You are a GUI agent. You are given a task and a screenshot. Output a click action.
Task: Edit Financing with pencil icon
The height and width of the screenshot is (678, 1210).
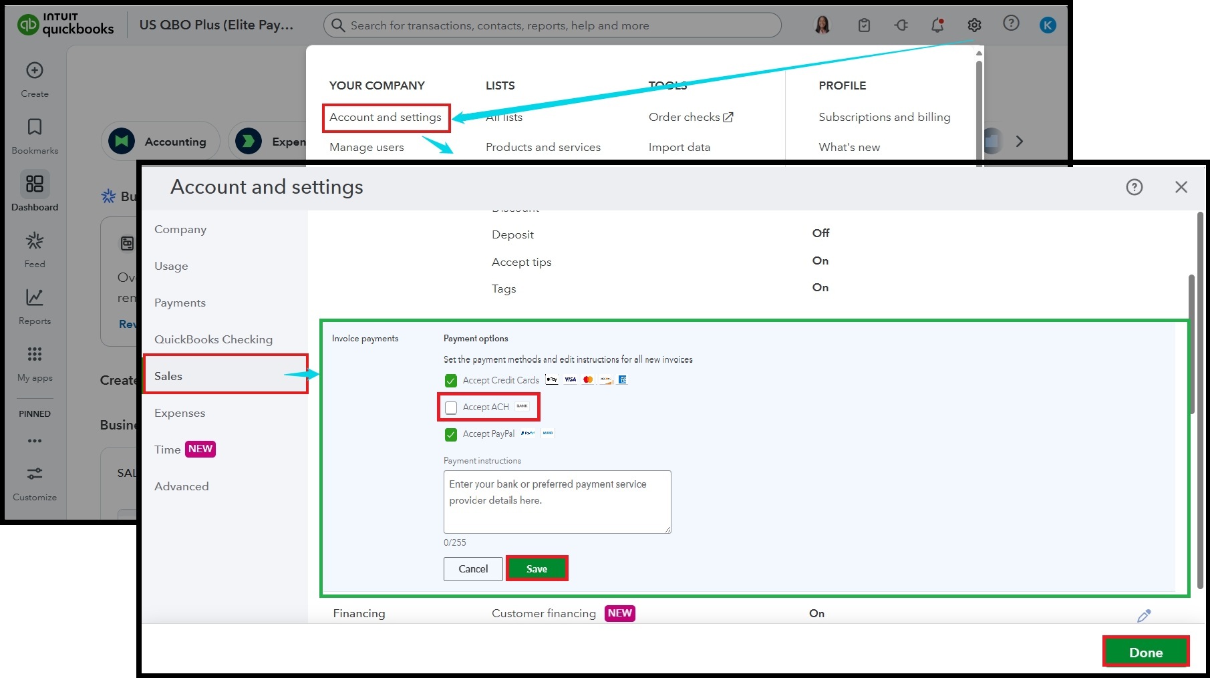coord(1144,615)
